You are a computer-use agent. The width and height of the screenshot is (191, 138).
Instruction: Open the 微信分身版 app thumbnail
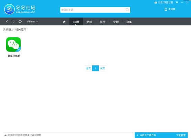pyautogui.click(x=13, y=44)
